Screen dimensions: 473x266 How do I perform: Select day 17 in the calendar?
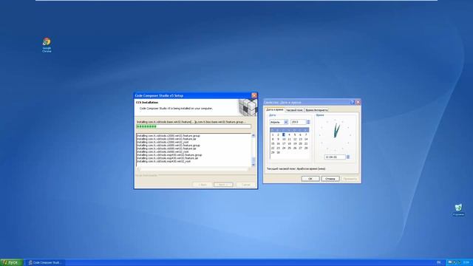coord(284,143)
